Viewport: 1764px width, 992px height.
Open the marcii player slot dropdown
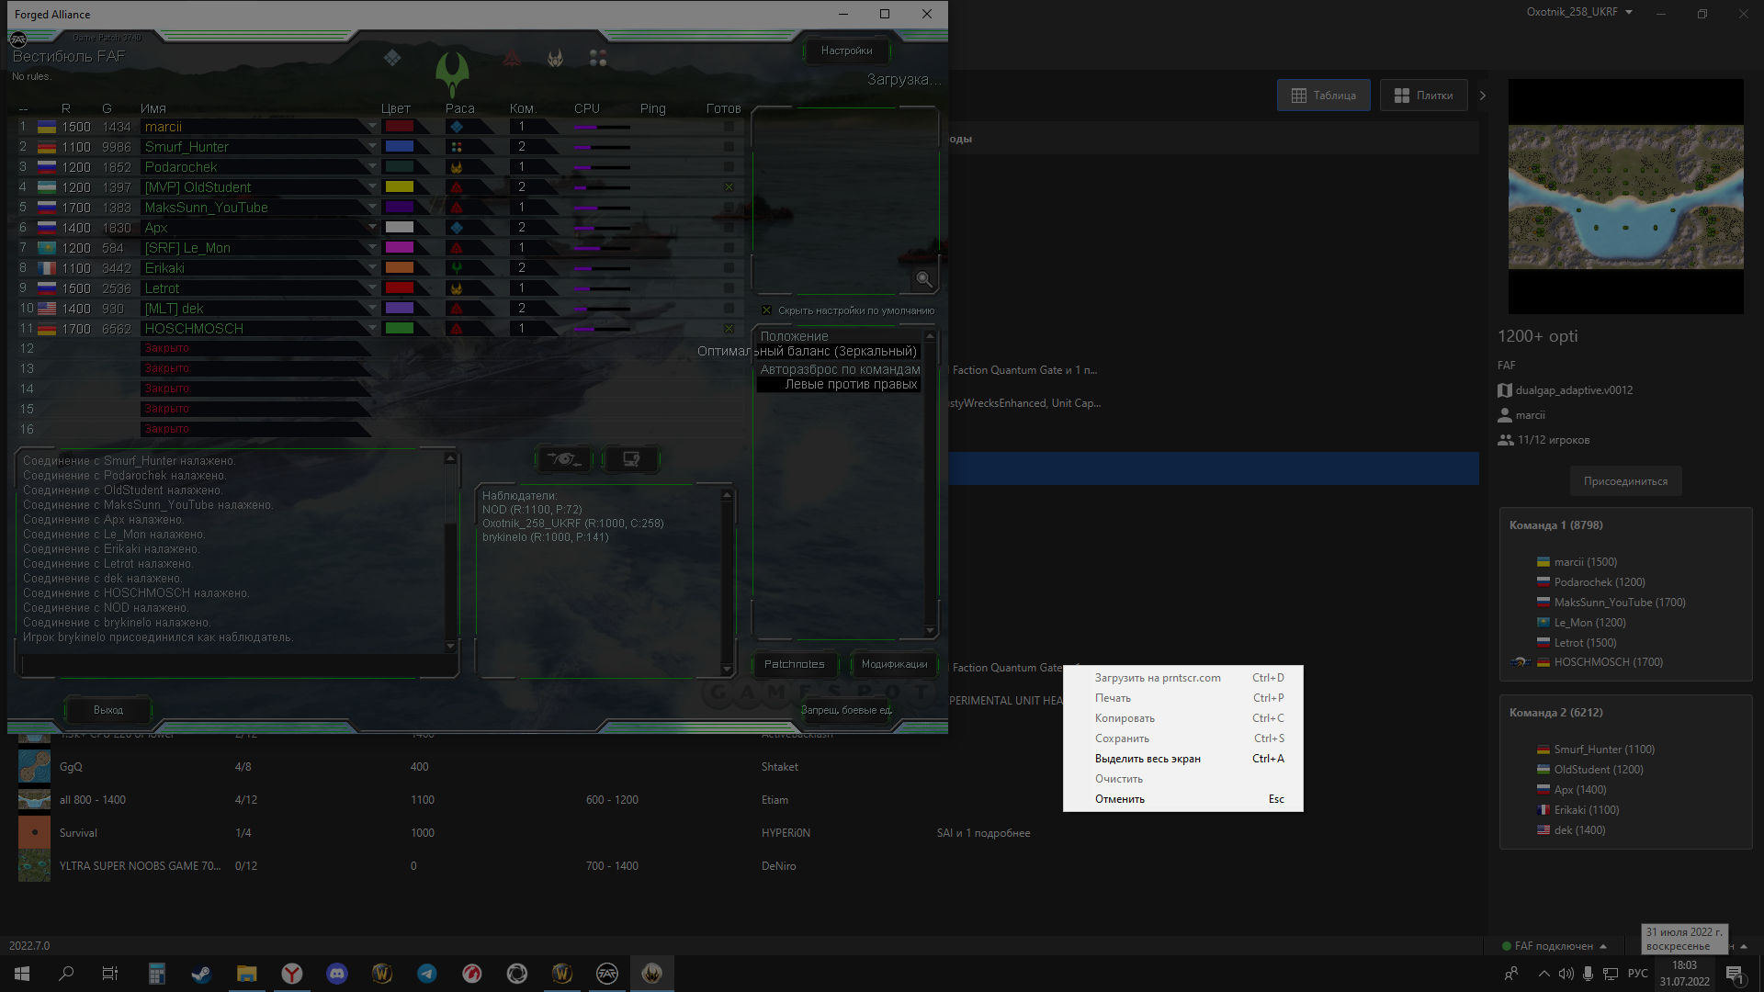point(372,127)
